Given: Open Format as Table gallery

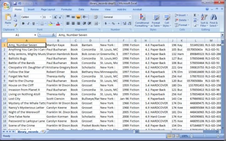Looking at the screenshot, I should pos(156,20).
